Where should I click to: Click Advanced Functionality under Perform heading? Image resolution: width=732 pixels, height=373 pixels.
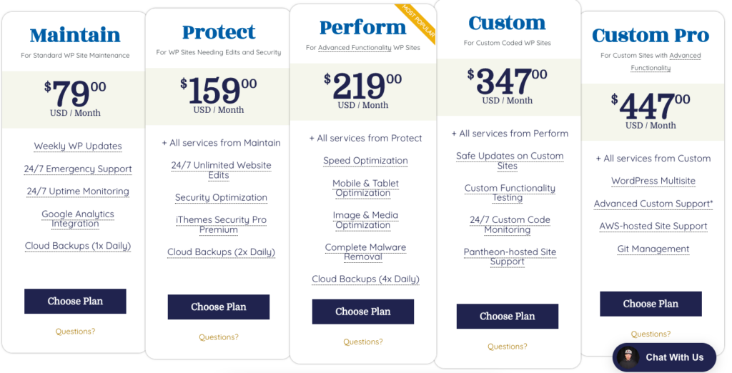point(355,48)
